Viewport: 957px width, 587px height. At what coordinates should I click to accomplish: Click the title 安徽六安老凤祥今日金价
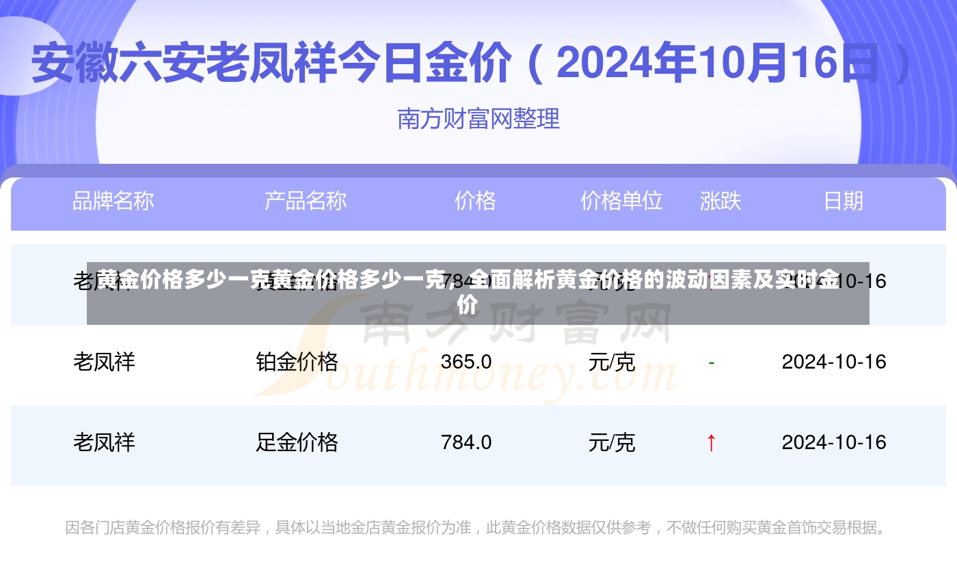pos(271,63)
